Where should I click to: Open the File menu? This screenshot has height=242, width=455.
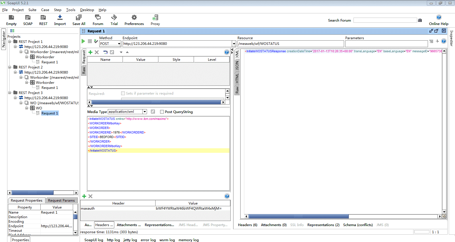tap(5, 10)
